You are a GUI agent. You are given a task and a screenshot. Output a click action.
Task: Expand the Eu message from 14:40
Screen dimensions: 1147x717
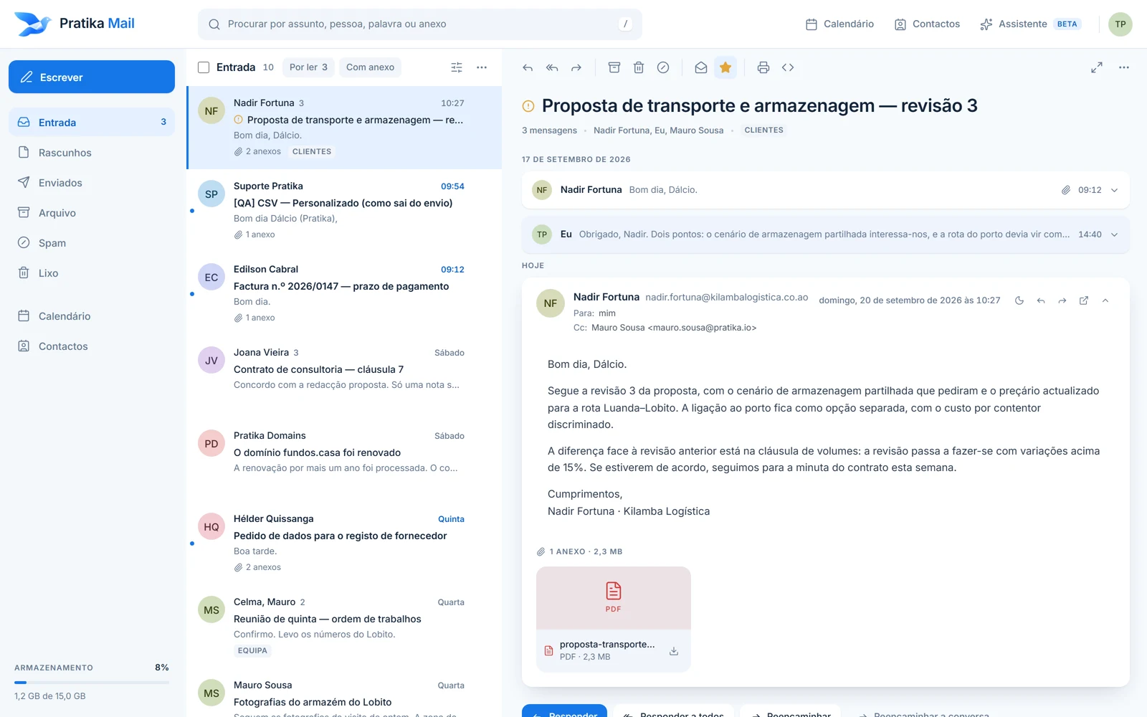point(826,234)
